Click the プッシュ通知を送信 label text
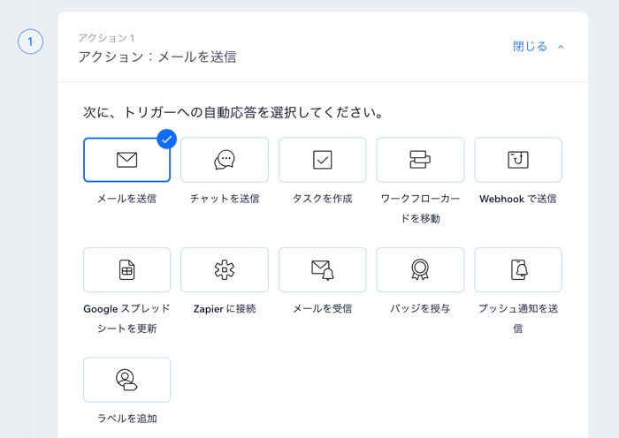619x438 pixels. pos(518,318)
